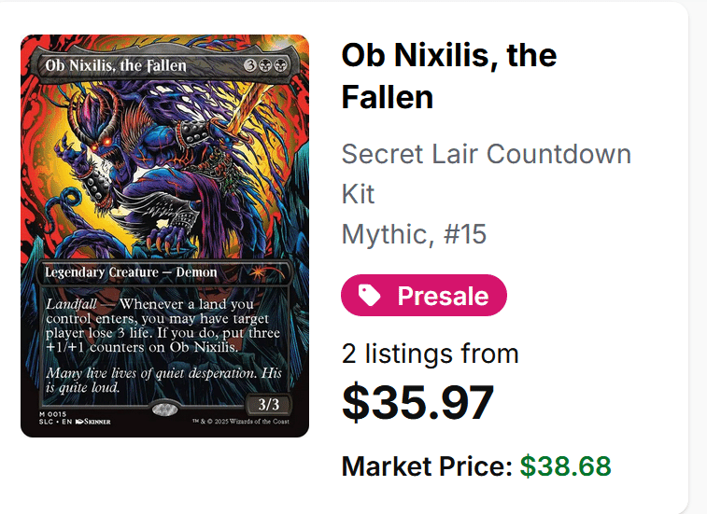The width and height of the screenshot is (707, 514).
Task: Click the second black mana skull symbol
Action: pos(278,66)
